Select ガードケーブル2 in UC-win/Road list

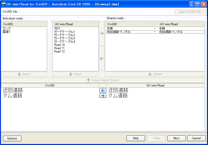pyautogui.click(x=65, y=35)
